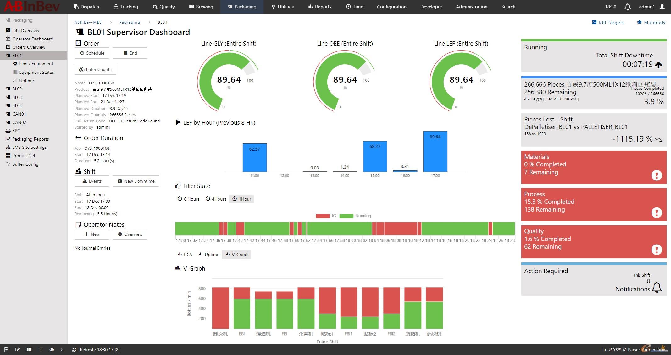671x355 pixels.
Task: Expand LEF by Hour section triangle
Action: [x=178, y=122]
